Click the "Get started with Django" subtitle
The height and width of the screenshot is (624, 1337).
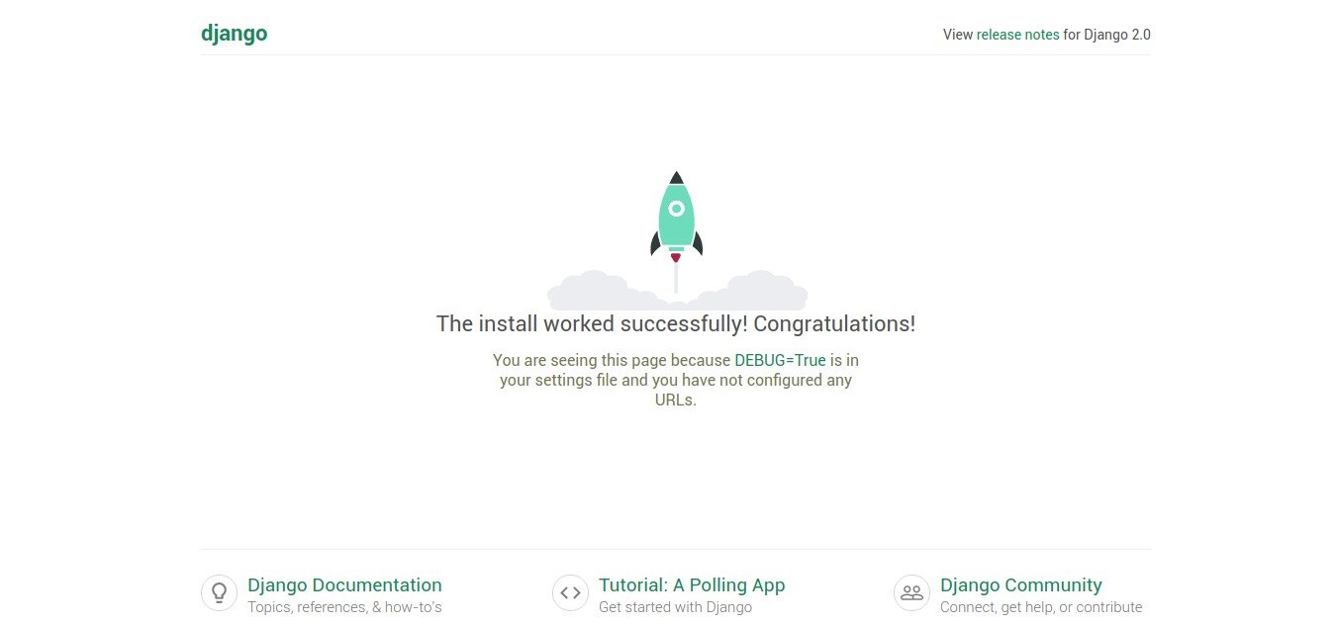pyautogui.click(x=675, y=607)
